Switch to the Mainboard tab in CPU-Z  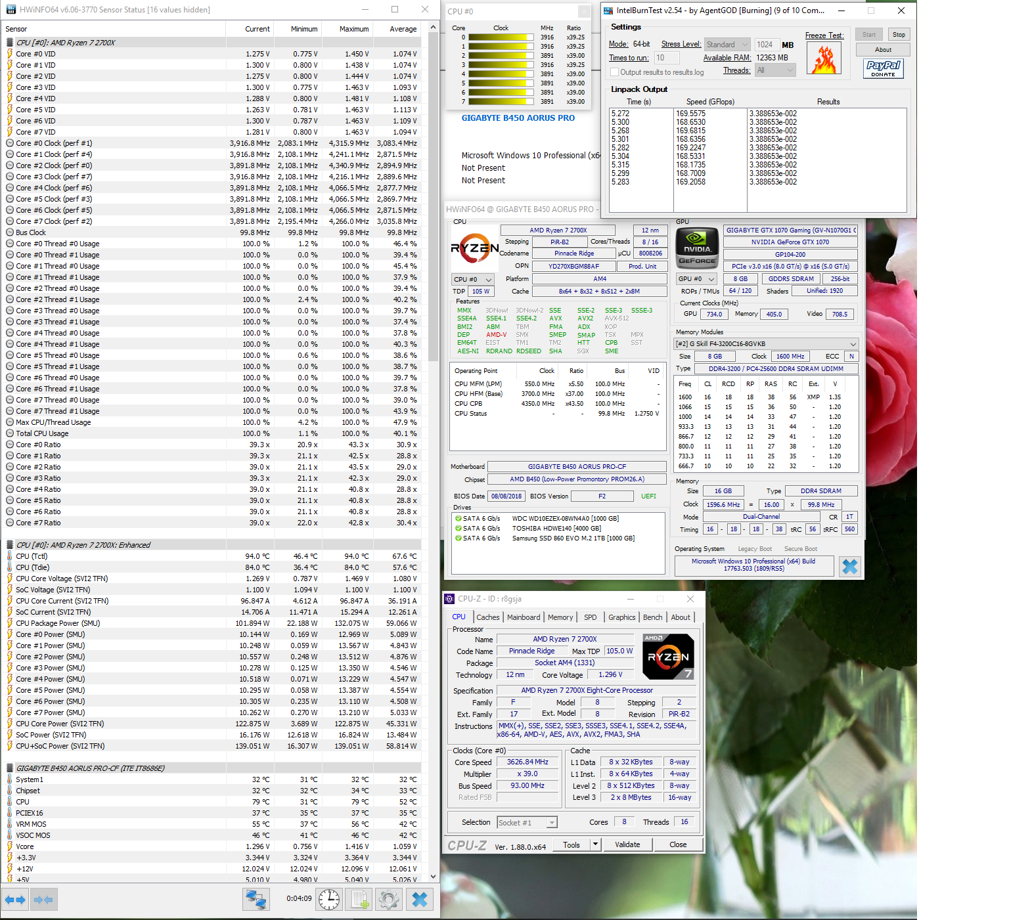[524, 617]
